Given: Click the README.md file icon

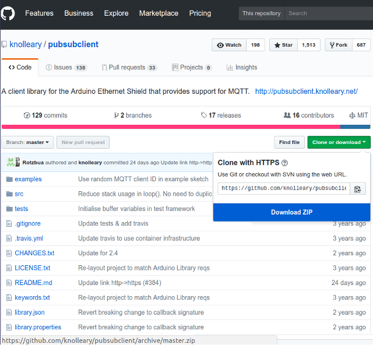Looking at the screenshot, I should [x=9, y=283].
